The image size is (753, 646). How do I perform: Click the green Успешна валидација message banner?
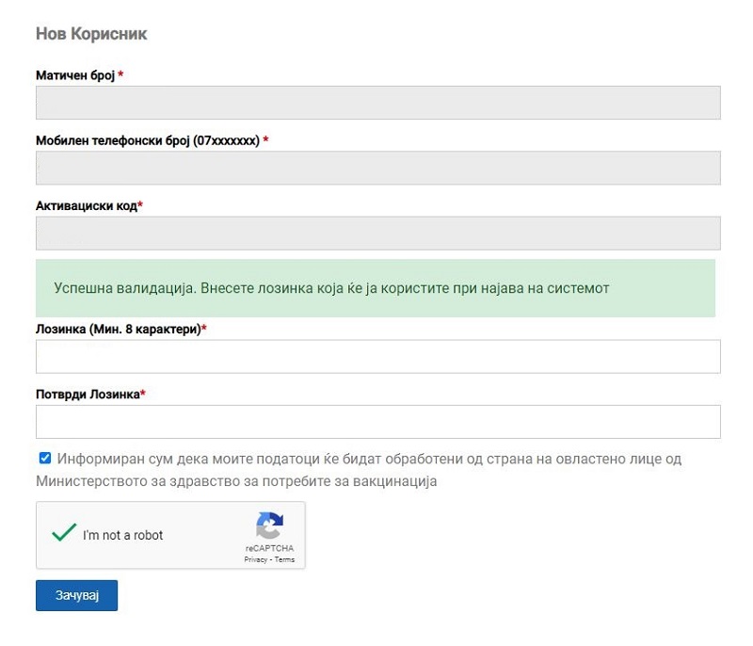tap(375, 288)
